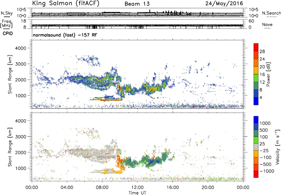Click the 'King Salmon (fitACF)' title
This screenshot has width=281, height=195.
tap(66, 3)
